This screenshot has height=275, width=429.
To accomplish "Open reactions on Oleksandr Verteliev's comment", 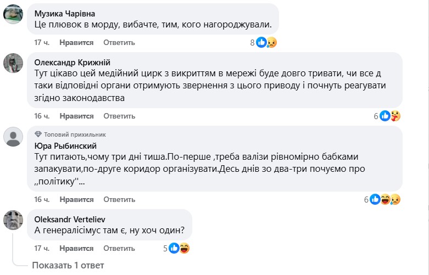I will pyautogui.click(x=180, y=248).
